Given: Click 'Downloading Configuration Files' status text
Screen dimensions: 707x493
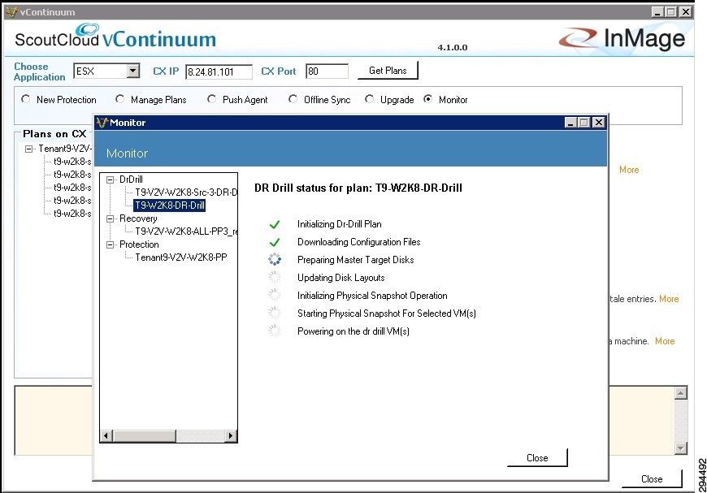Looking at the screenshot, I should pos(359,243).
